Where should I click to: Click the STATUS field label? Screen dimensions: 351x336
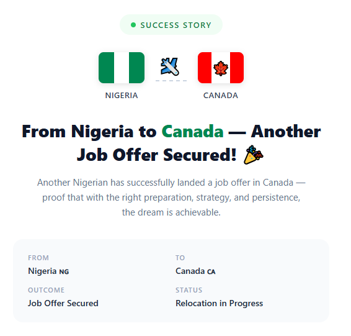click(189, 290)
